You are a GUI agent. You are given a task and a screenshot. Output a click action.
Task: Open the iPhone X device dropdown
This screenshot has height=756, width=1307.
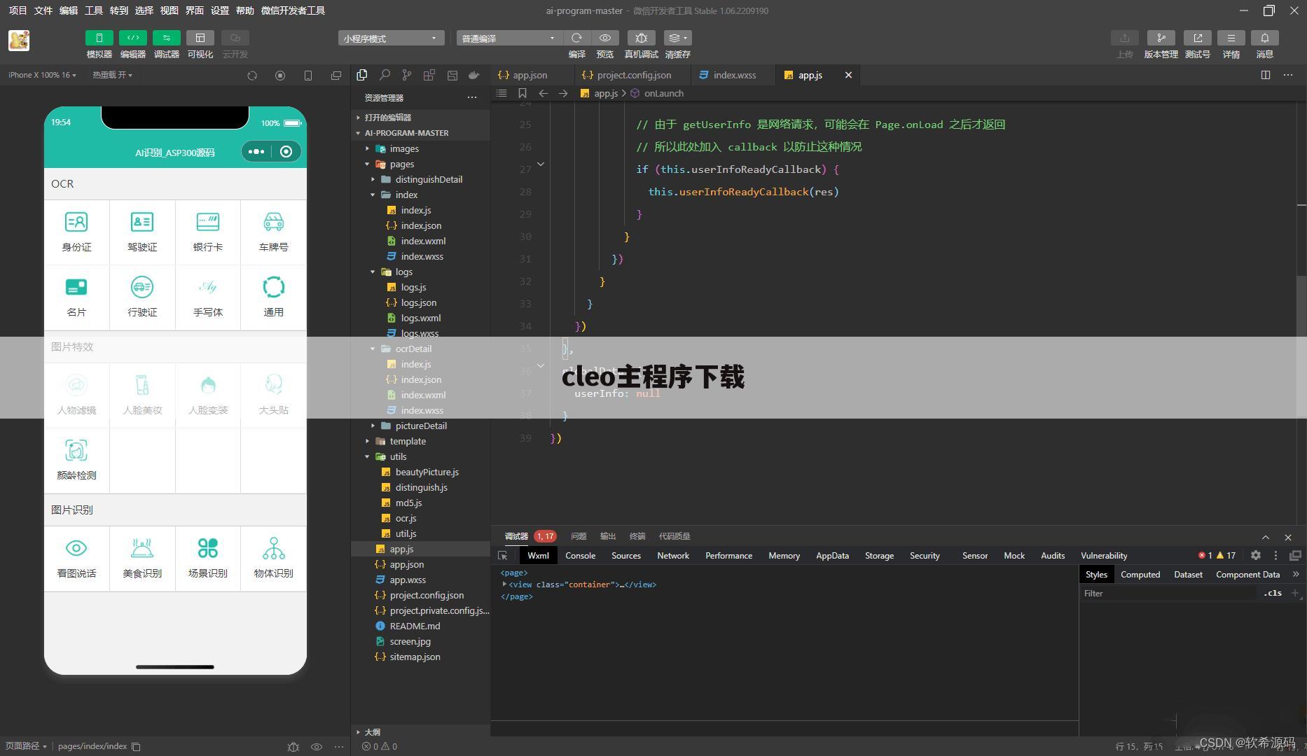(42, 75)
